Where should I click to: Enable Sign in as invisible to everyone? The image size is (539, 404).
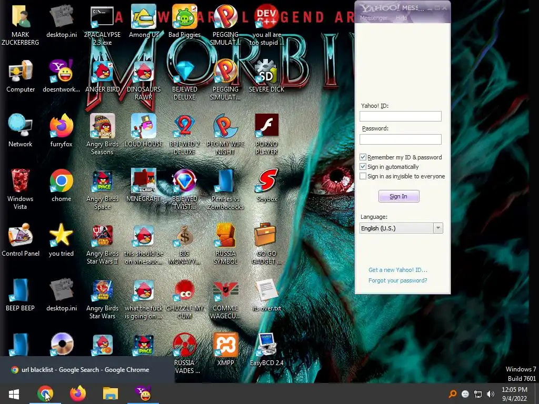(363, 176)
